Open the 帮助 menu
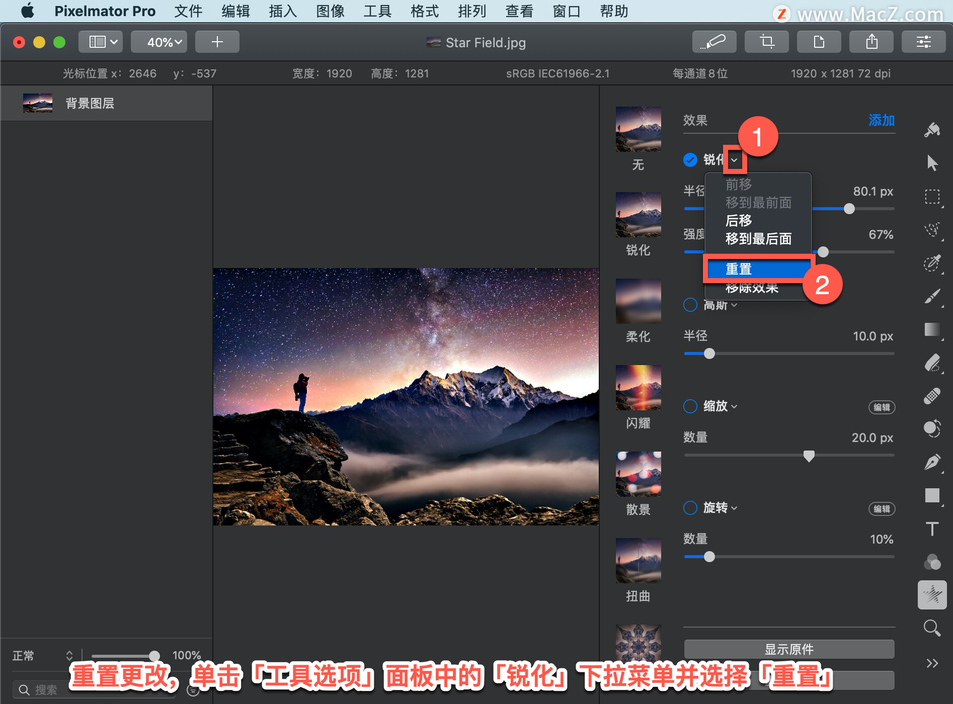The width and height of the screenshot is (953, 704). 614,11
